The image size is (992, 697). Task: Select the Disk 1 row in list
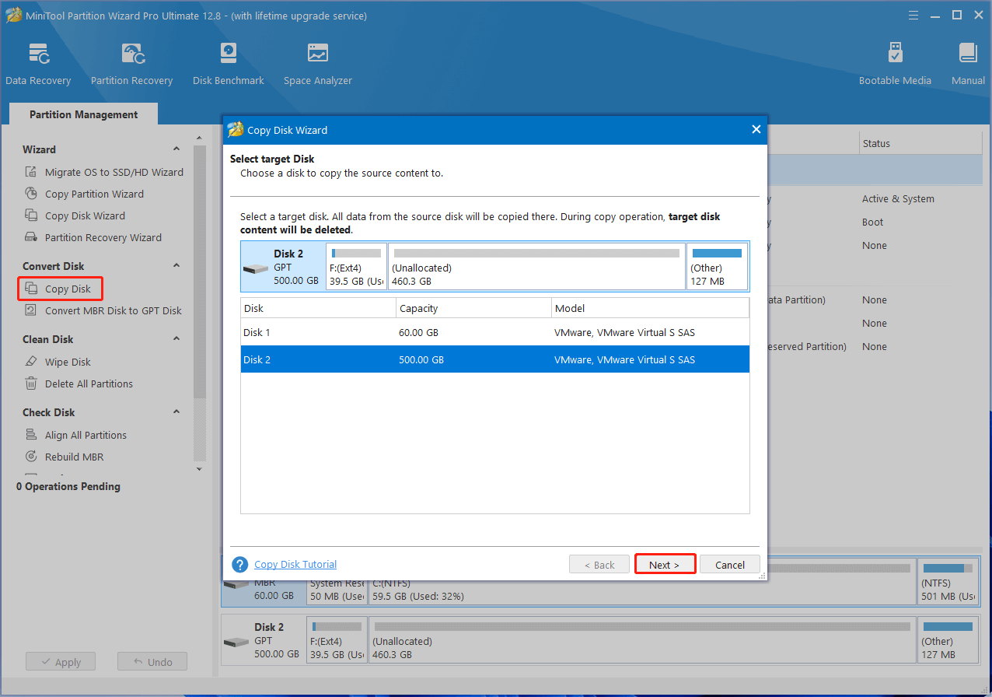[494, 333]
